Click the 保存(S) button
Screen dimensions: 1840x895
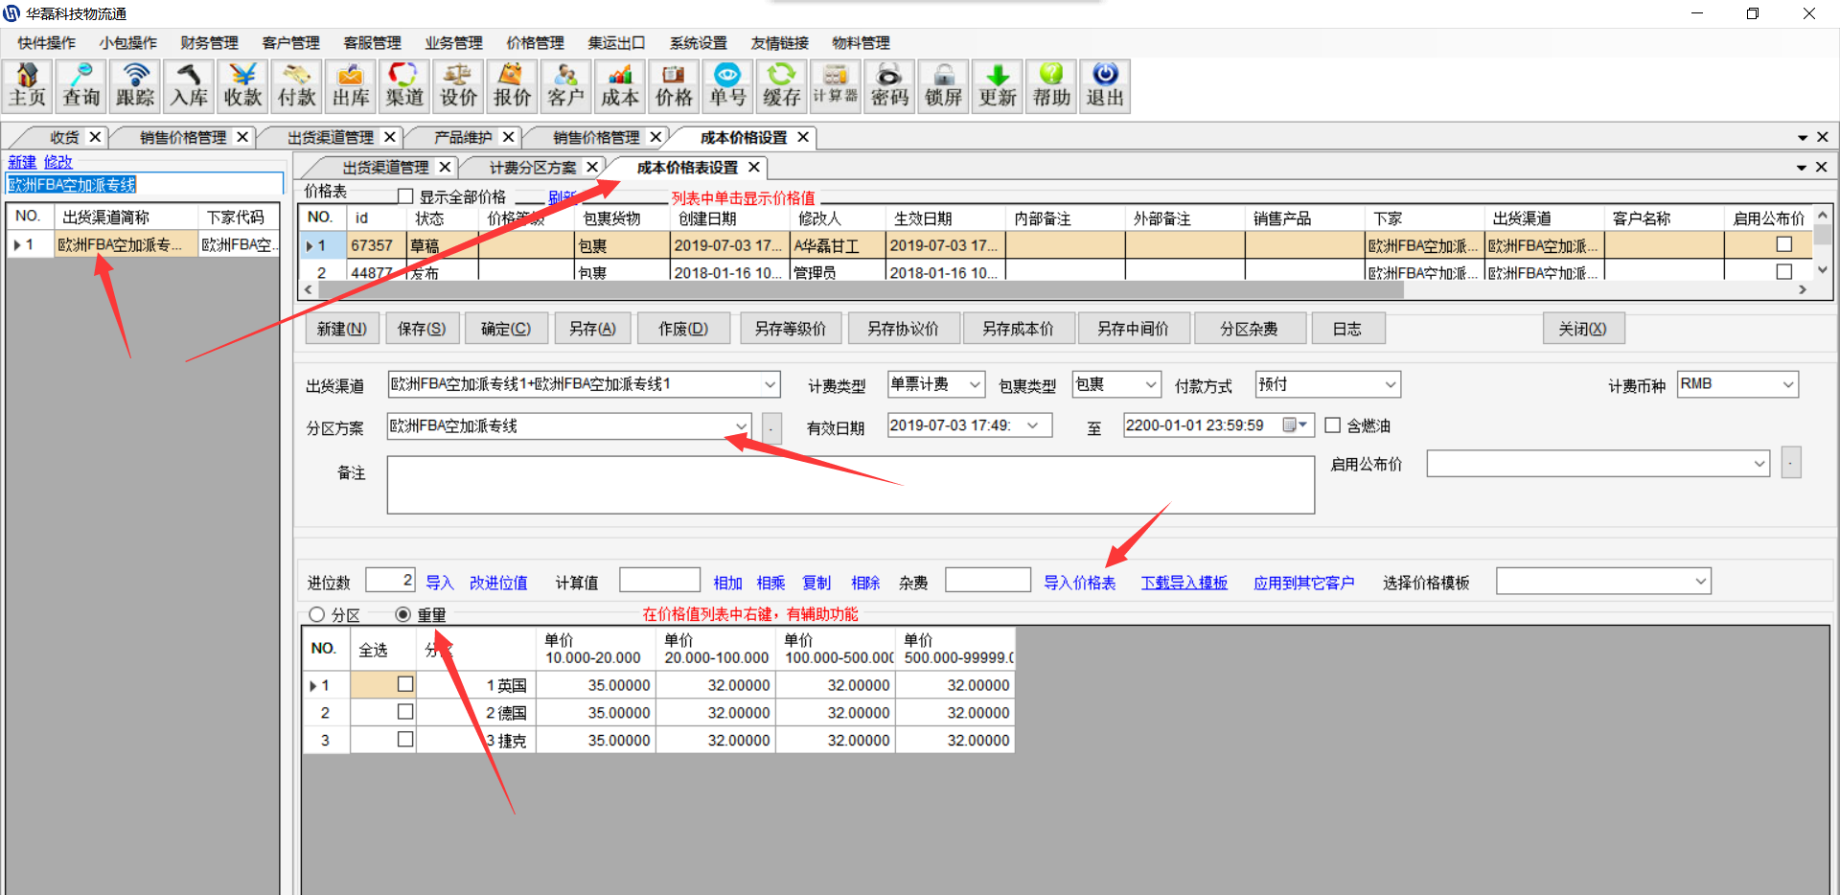point(422,329)
